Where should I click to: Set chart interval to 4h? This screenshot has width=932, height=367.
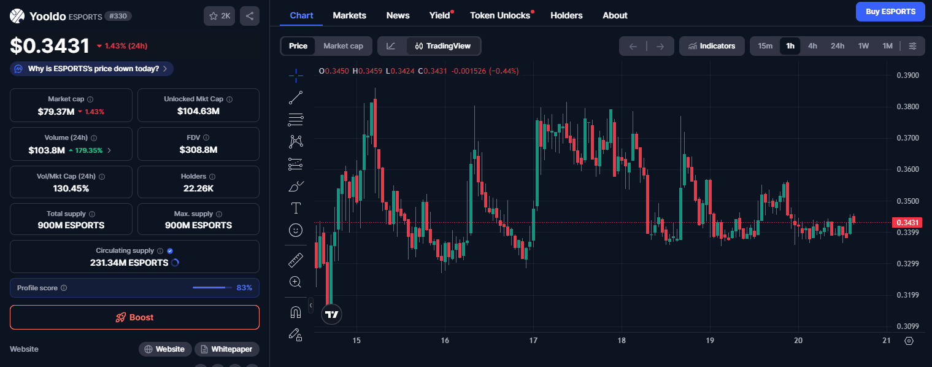coord(812,46)
